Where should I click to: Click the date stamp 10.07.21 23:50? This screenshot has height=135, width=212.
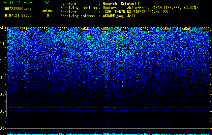(x=17, y=16)
